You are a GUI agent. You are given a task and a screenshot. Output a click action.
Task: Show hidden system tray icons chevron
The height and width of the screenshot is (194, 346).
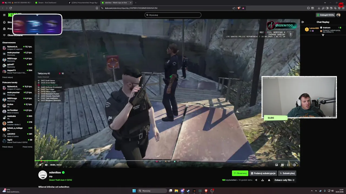click(x=312, y=191)
